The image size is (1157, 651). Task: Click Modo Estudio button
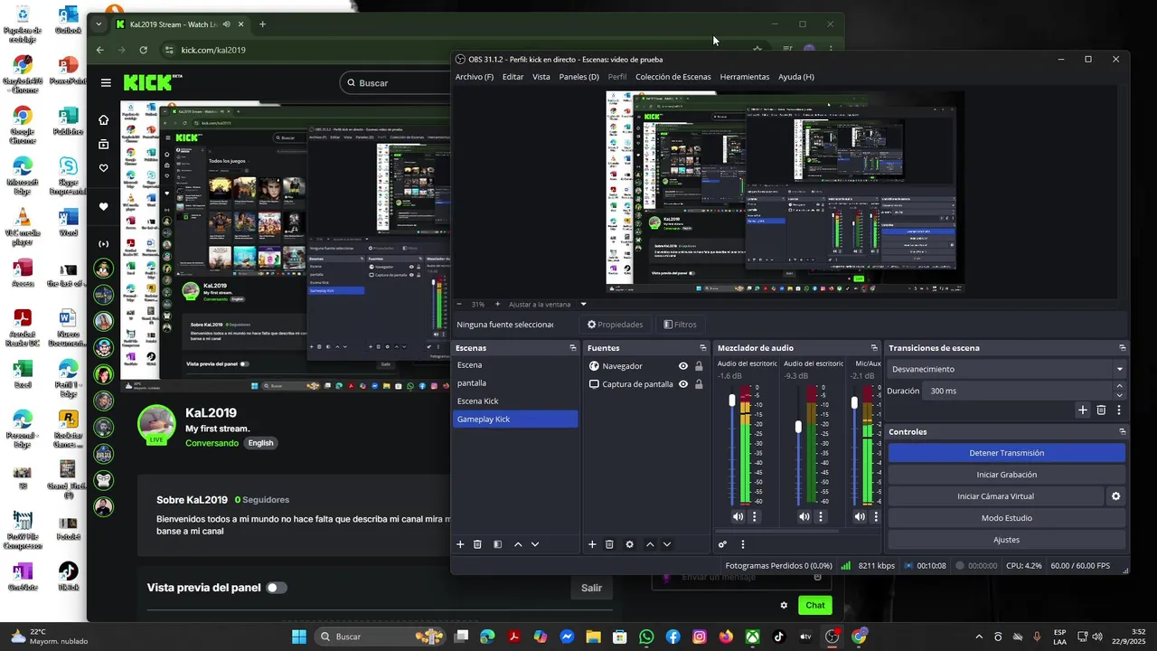[1007, 518]
